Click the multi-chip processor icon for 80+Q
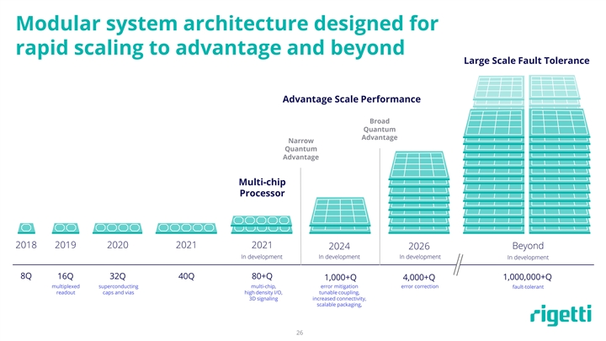Image resolution: width=606 pixels, height=341 pixels. [x=261, y=223]
